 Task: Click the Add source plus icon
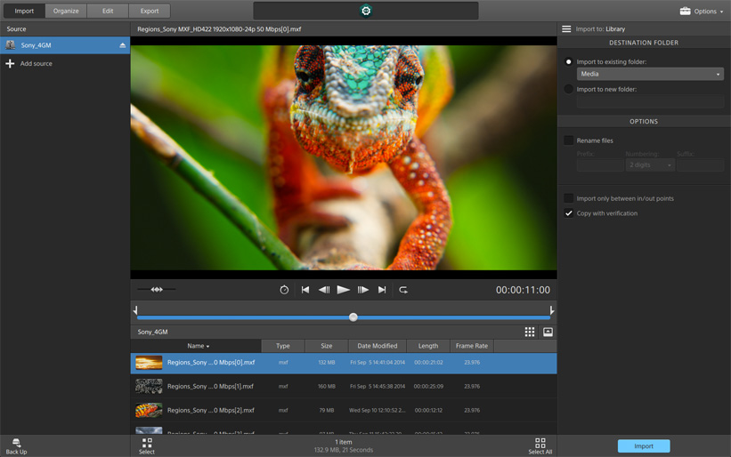(10, 63)
